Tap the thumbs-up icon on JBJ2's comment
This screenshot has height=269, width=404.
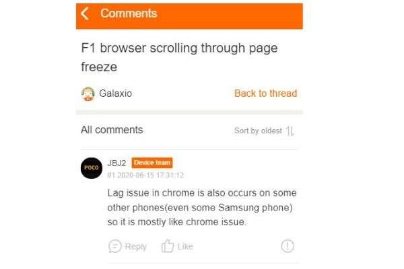(168, 246)
